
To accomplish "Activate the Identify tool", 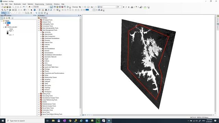I will [35, 10].
